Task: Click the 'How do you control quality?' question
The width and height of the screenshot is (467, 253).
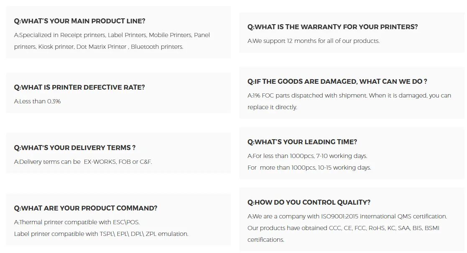Action: (309, 203)
